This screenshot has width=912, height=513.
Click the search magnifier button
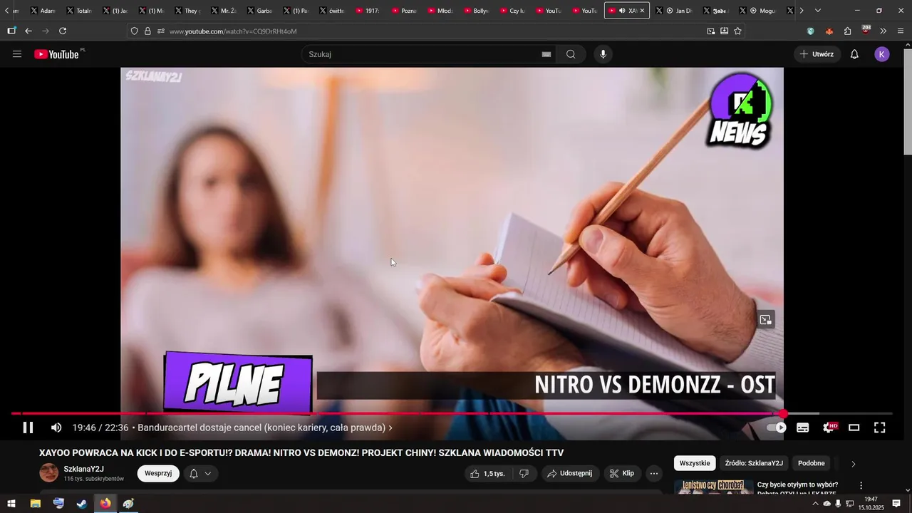point(571,54)
